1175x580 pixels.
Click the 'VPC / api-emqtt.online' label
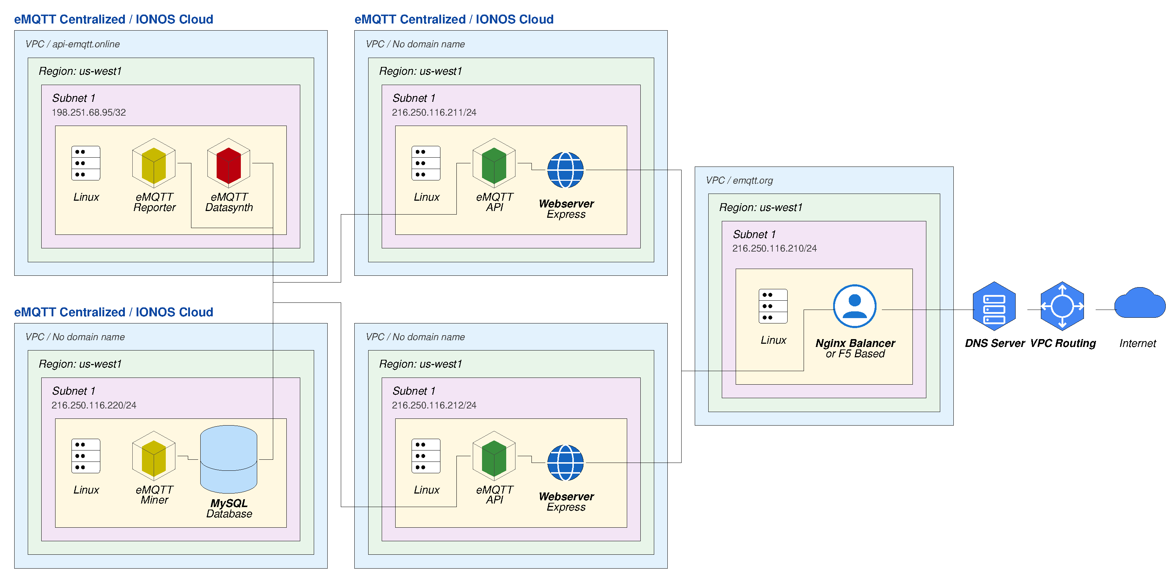click(73, 44)
